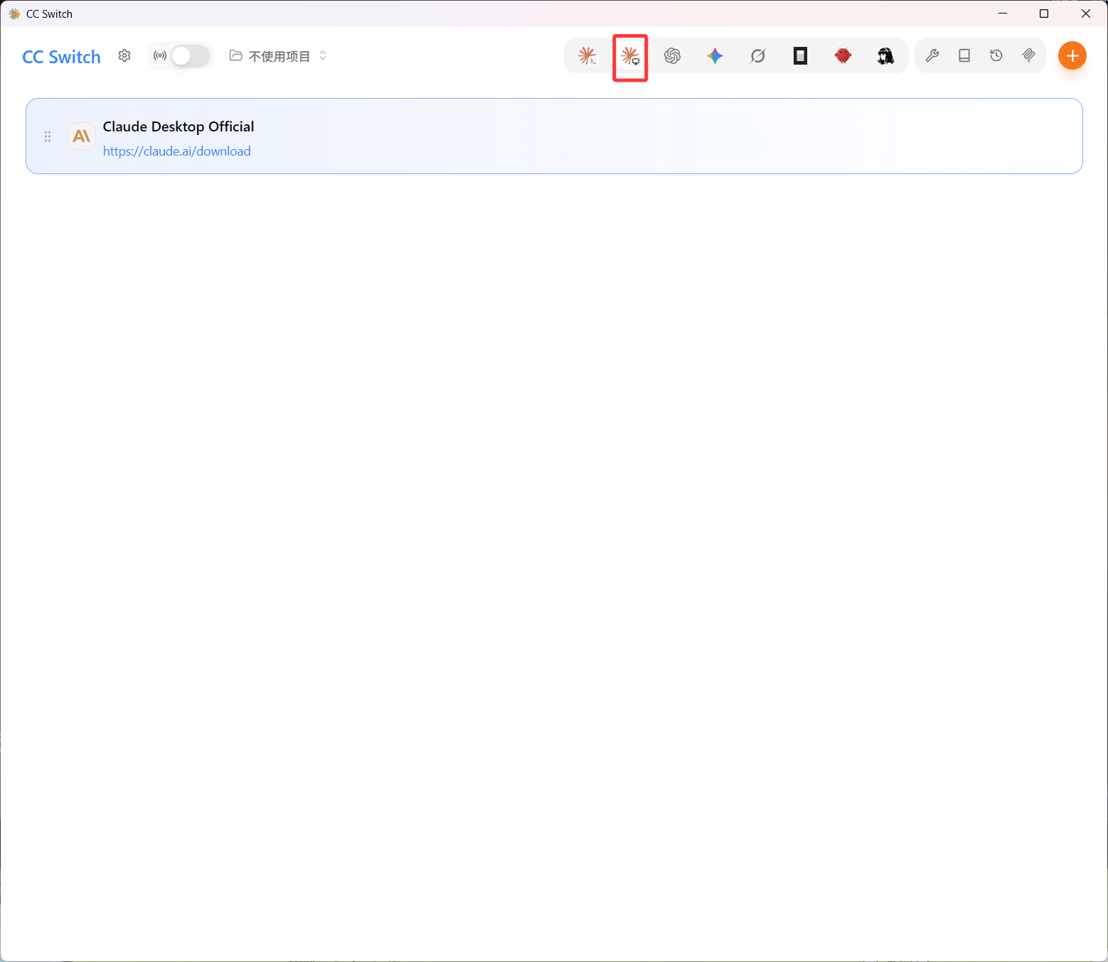Toggle the proxy broadcast switch

point(191,55)
